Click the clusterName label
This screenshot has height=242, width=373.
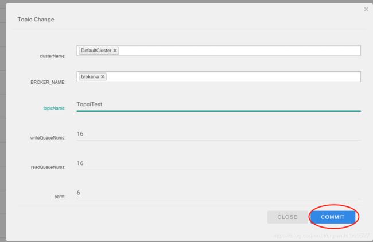point(52,56)
